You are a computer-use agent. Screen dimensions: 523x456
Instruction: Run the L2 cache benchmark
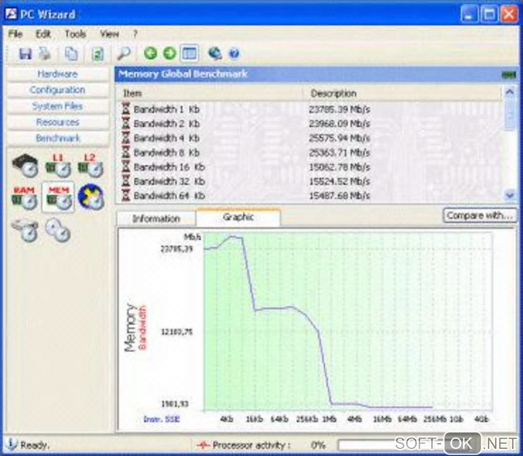(x=90, y=165)
